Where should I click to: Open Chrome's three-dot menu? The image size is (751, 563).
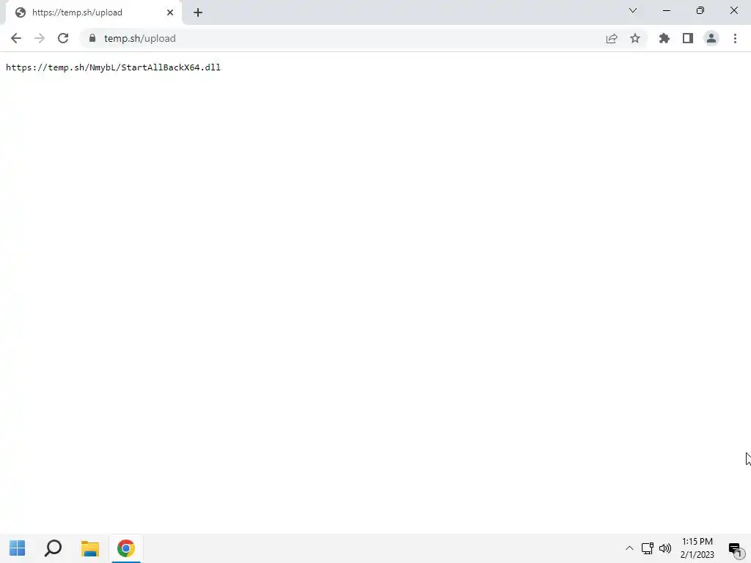[735, 38]
